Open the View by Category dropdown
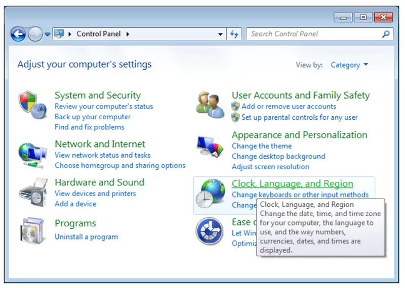 [x=349, y=65]
